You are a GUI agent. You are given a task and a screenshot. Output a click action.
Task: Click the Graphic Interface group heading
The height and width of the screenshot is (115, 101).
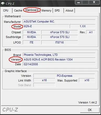[16, 71]
